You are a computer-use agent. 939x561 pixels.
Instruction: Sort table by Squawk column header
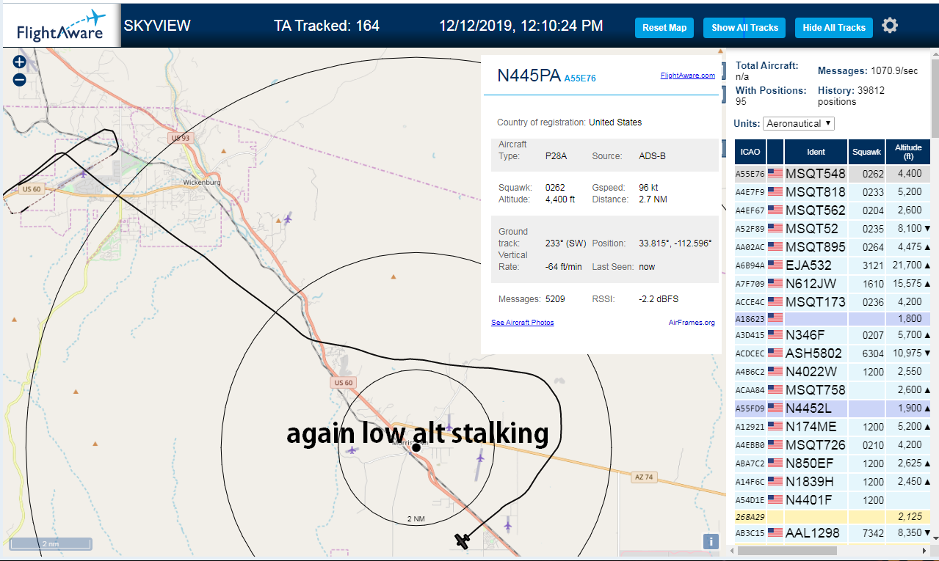(866, 152)
